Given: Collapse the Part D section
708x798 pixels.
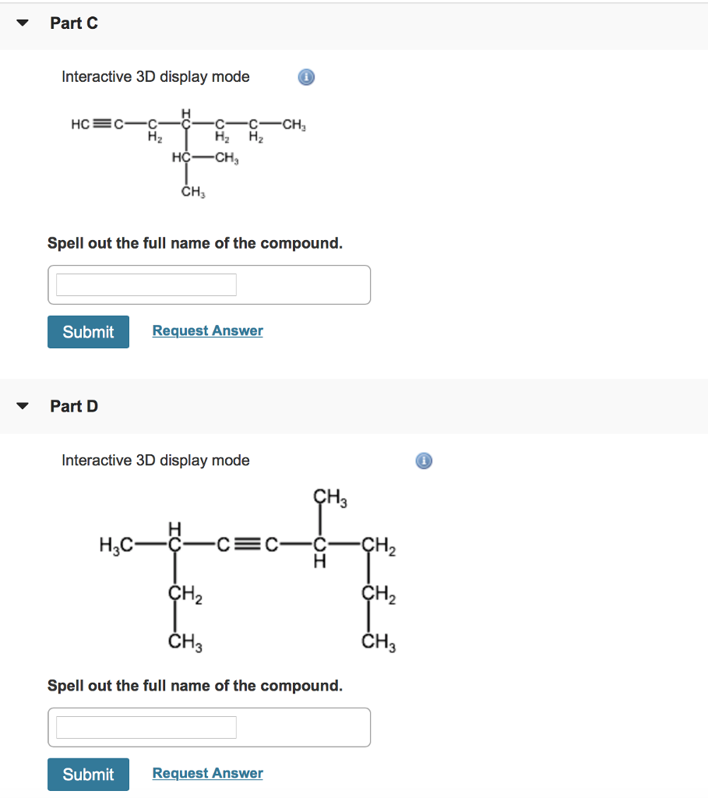Looking at the screenshot, I should coord(22,405).
